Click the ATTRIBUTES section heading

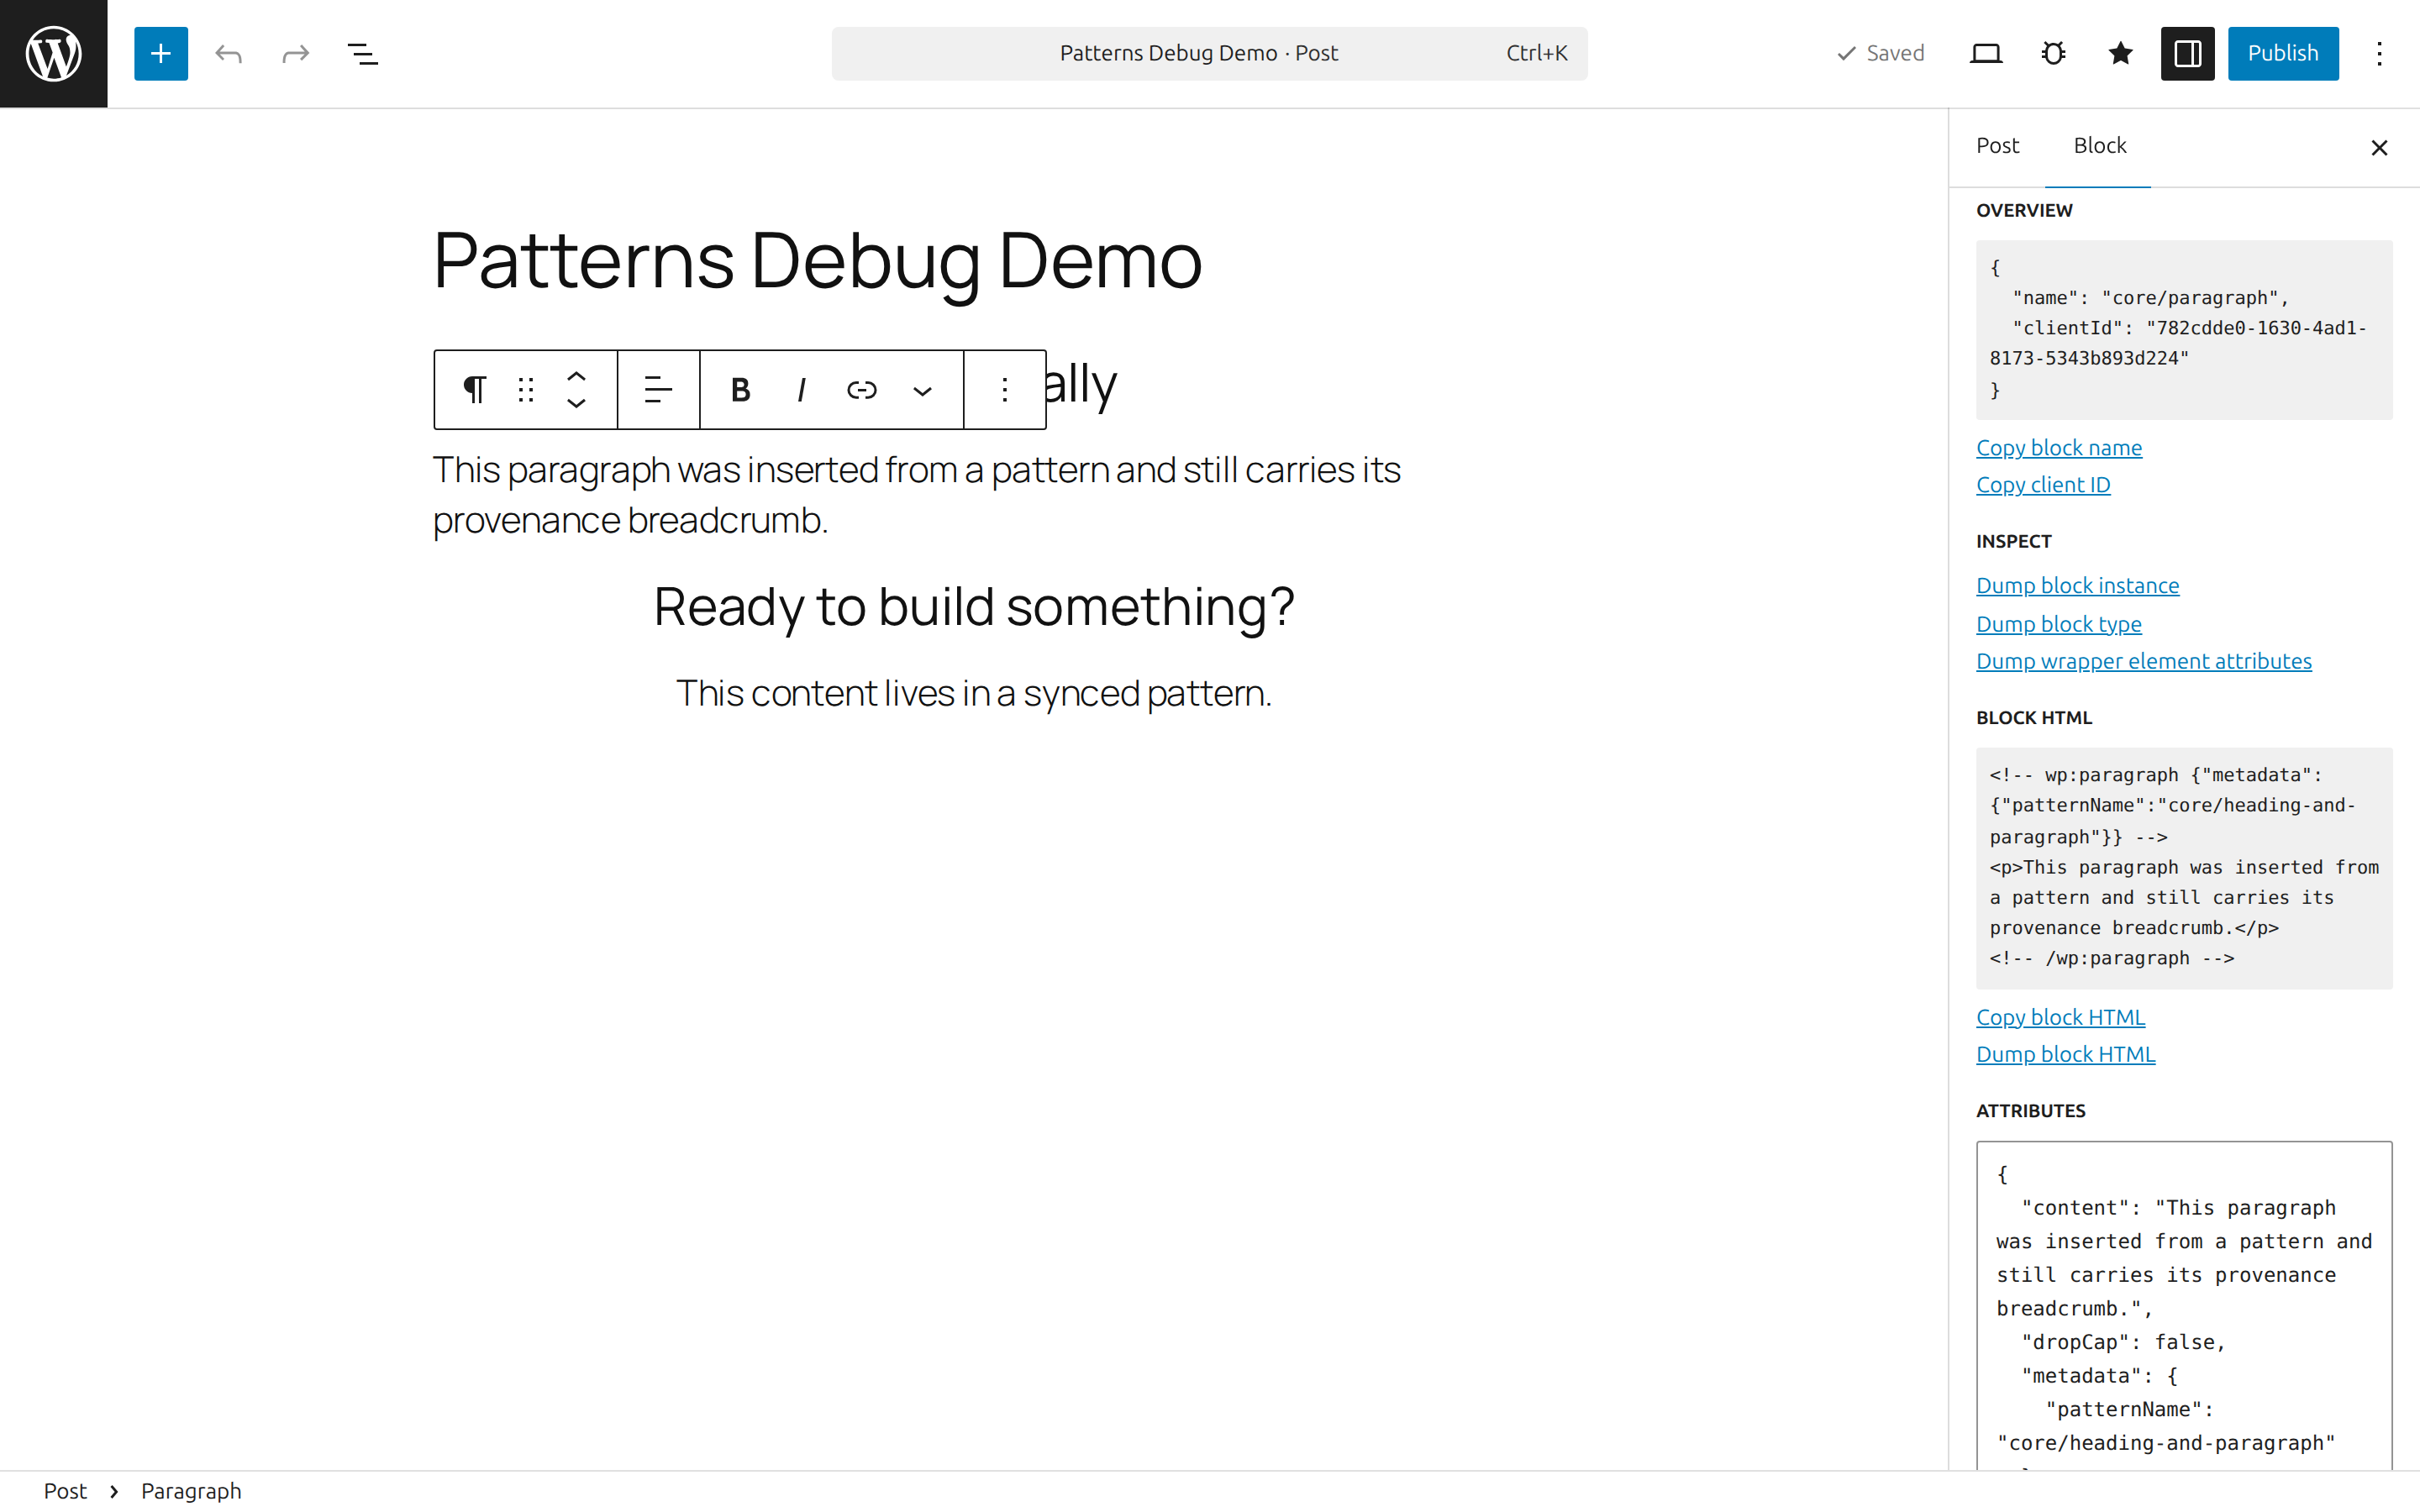click(x=2031, y=1111)
